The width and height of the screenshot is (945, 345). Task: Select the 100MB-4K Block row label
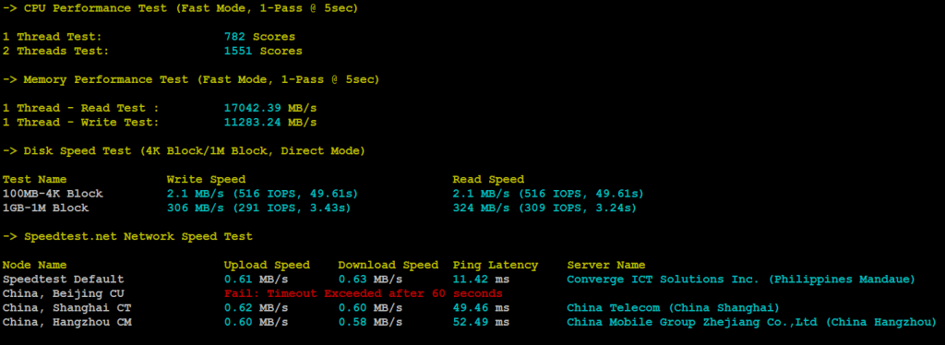(53, 194)
